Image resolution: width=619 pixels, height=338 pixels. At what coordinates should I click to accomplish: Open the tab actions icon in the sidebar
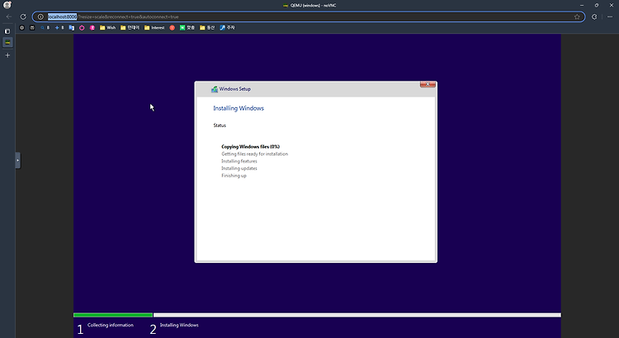[7, 31]
